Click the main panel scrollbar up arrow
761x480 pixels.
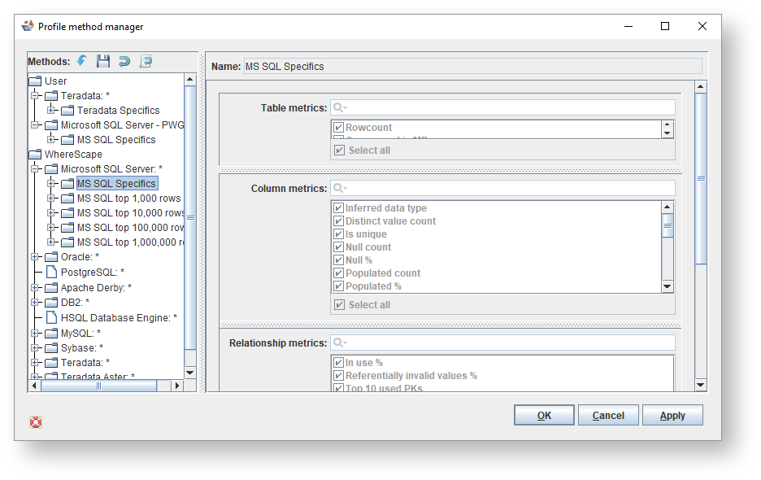700,87
